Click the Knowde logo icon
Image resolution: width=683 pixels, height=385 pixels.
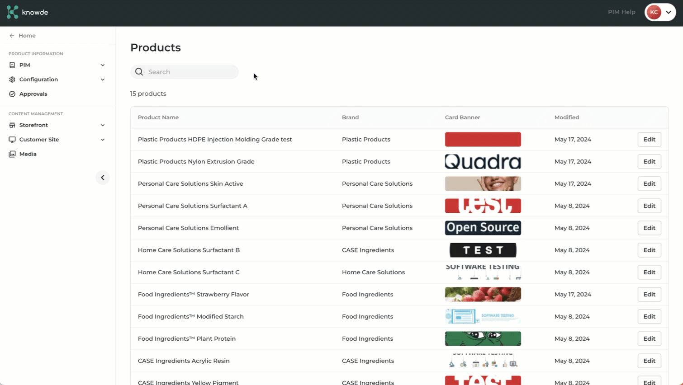(x=12, y=12)
